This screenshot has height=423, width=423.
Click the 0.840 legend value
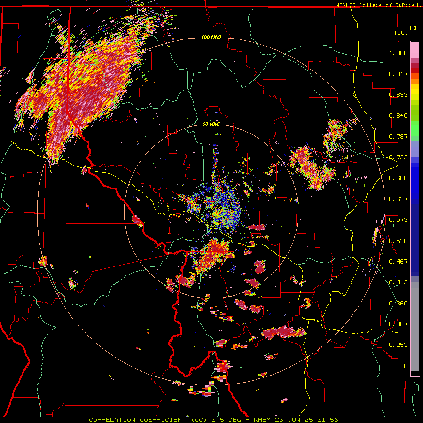pos(398,116)
